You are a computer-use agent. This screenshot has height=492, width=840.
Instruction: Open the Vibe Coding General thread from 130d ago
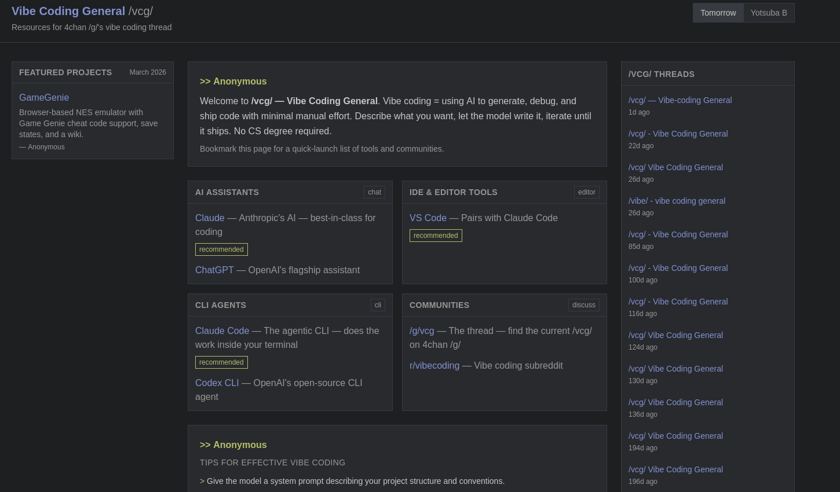click(x=675, y=369)
